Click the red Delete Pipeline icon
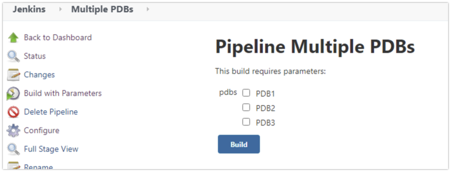Image resolution: width=451 pixels, height=172 pixels. pos(13,112)
